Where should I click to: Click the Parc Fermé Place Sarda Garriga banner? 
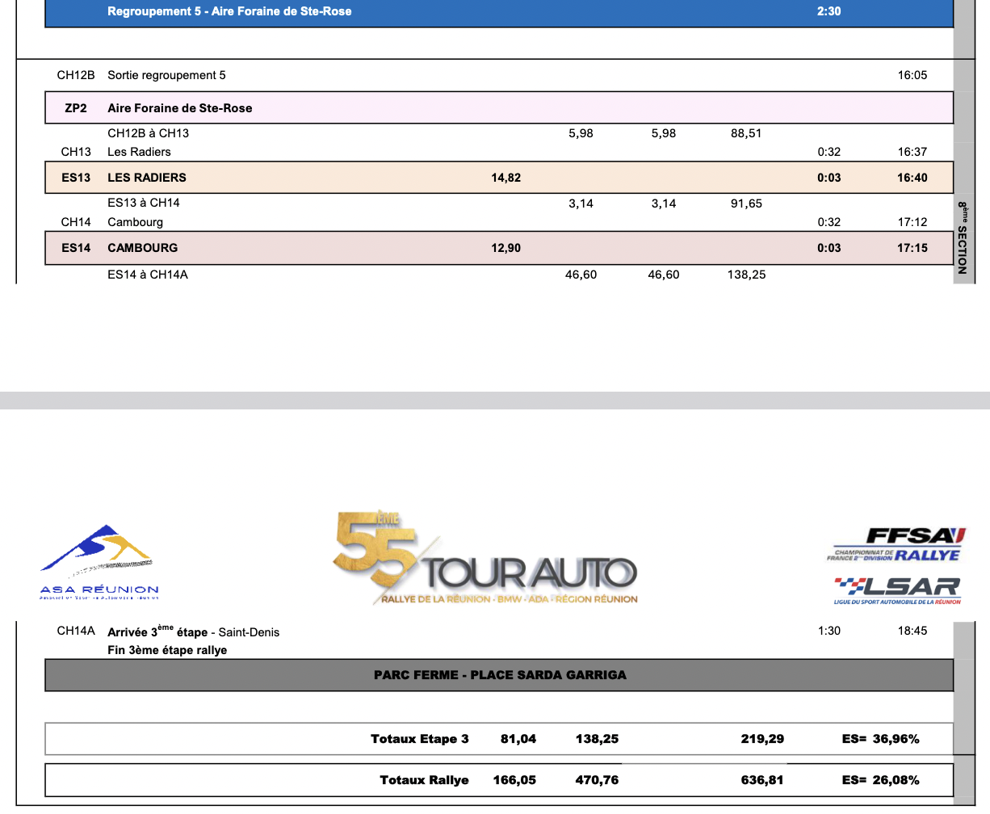(x=499, y=675)
